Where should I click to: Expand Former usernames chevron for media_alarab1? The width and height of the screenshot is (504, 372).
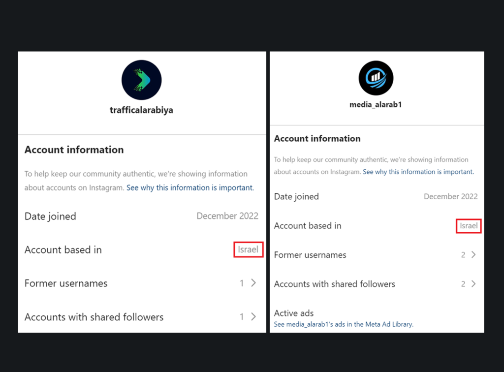pyautogui.click(x=473, y=255)
